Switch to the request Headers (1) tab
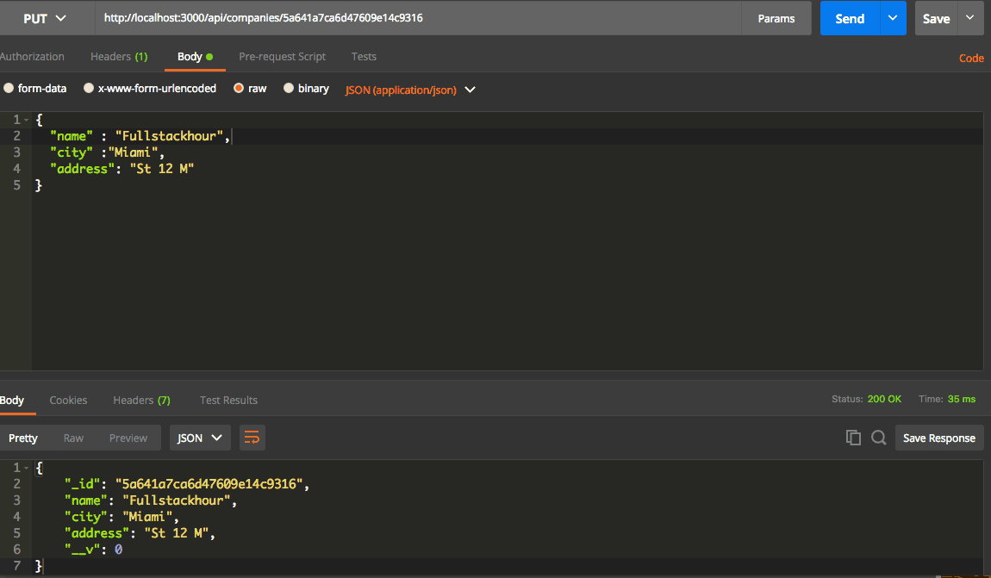Viewport: 991px width, 578px height. click(x=119, y=56)
